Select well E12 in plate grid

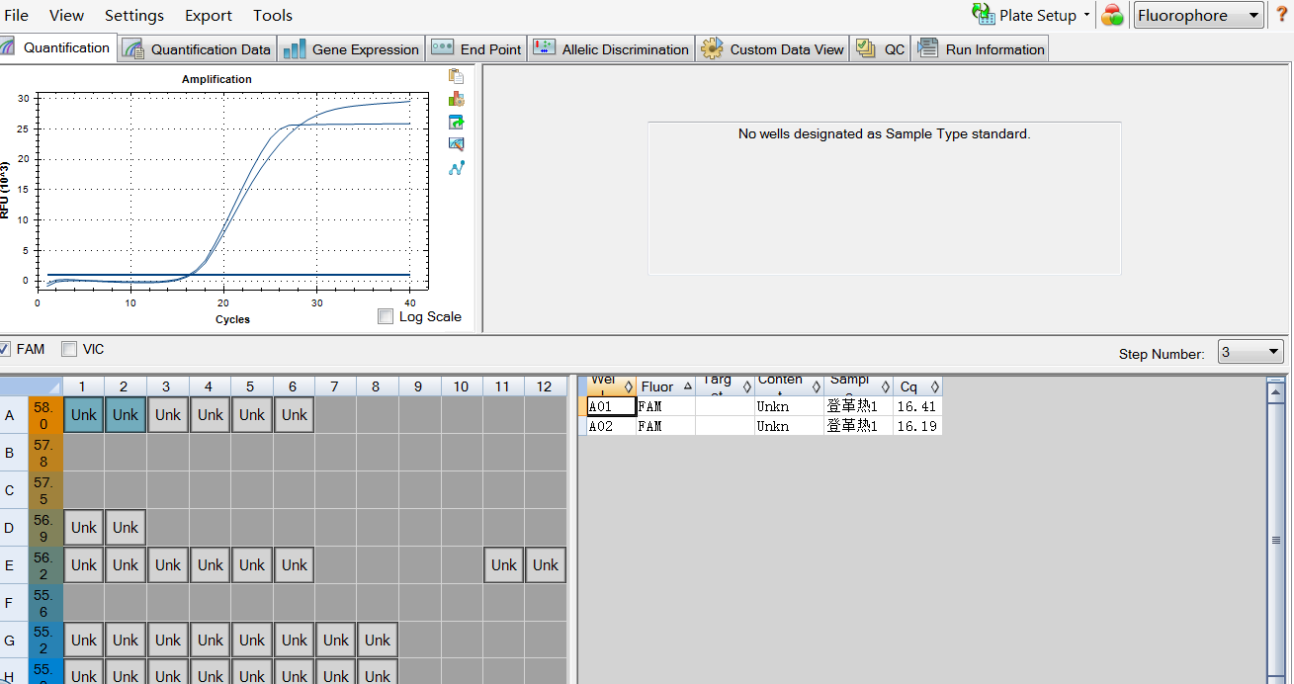point(546,565)
